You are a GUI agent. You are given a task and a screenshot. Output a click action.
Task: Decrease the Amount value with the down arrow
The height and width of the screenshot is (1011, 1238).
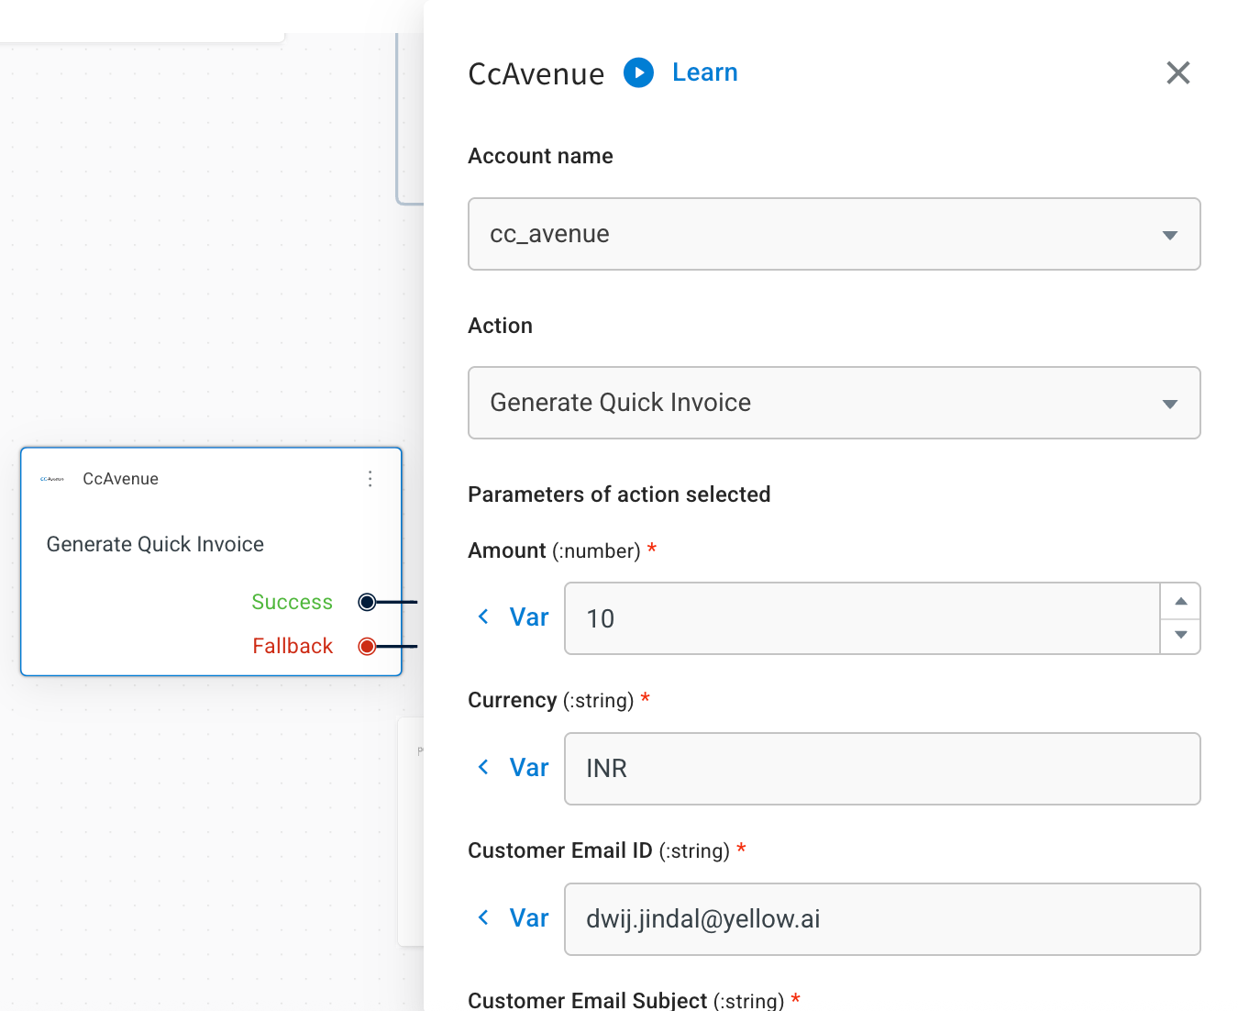1181,635
